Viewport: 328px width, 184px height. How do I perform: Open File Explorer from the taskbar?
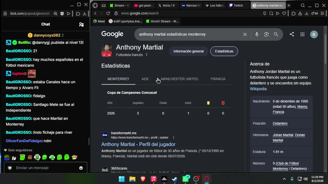[132, 179]
